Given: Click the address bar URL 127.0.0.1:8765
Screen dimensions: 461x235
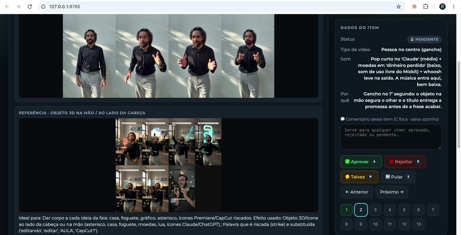Looking at the screenshot, I should coord(65,7).
